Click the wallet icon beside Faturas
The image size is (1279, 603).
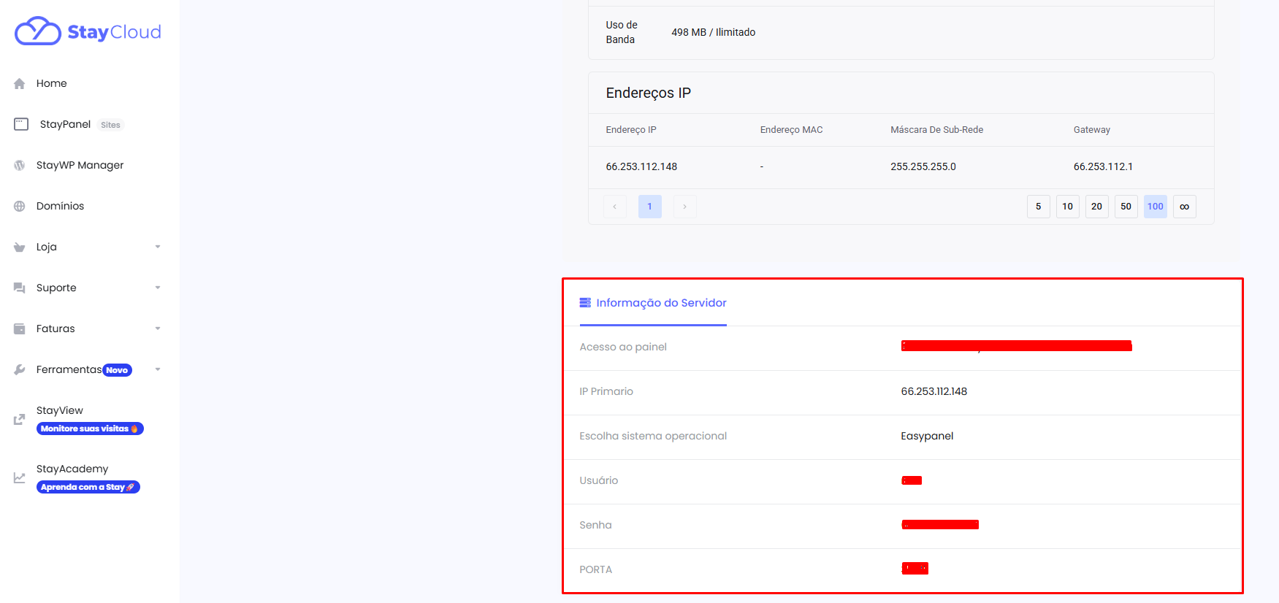(20, 329)
